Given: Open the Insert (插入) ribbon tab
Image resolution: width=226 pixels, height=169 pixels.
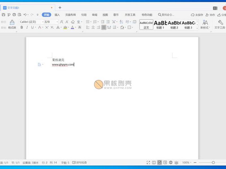Looking at the screenshot, I should point(57,15).
